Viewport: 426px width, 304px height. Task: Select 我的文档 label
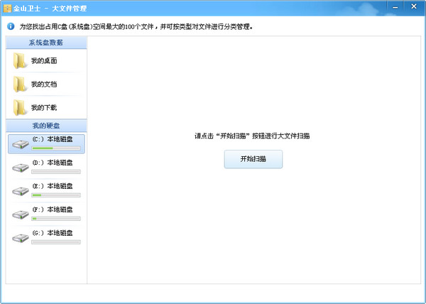pyautogui.click(x=44, y=85)
